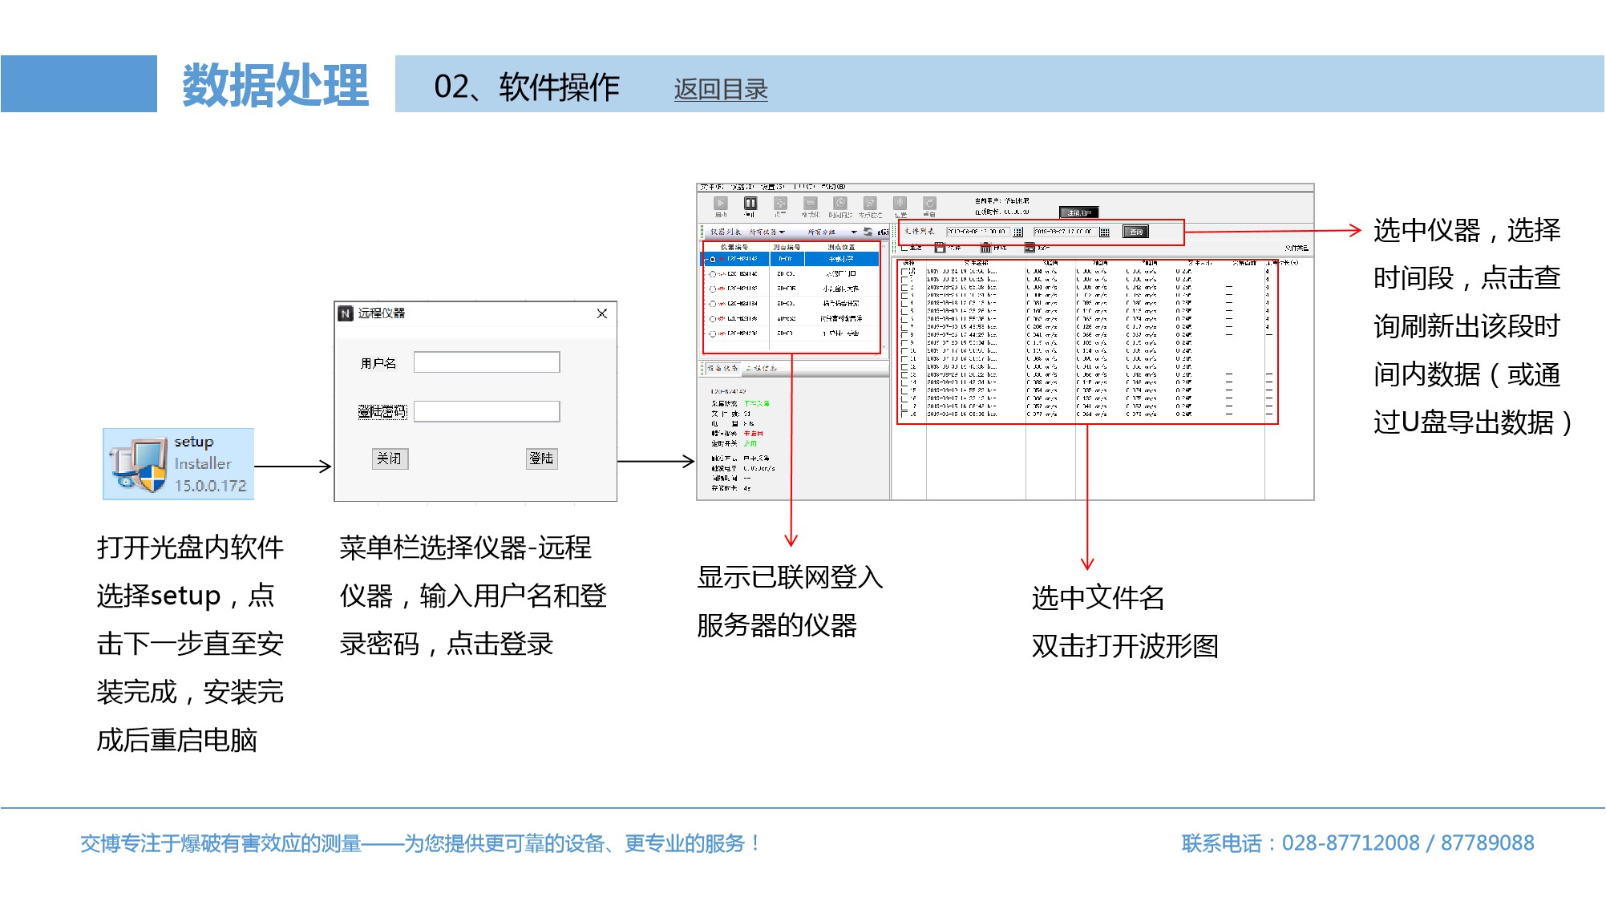Click the pause/stop toolbar icon
Viewport: 1606px width, 905px height.
(750, 204)
